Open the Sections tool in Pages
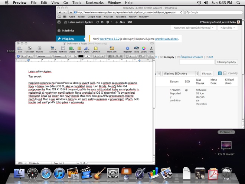 [53, 49]
